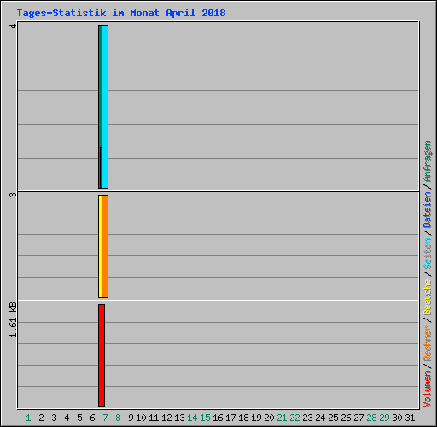Screen dimensions: 437x427
Task: Click day '16' on the x-axis
Action: [x=218, y=418]
